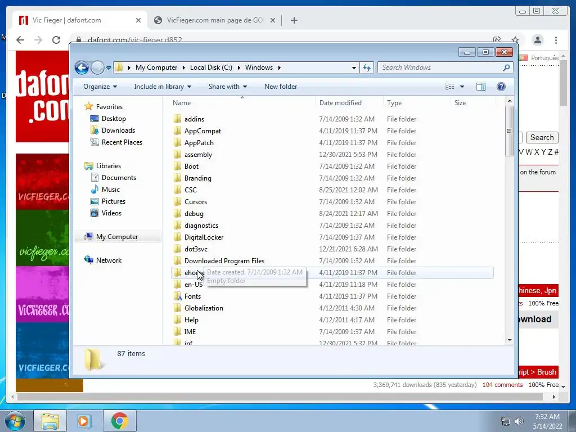Open the Organize menu
Screen dimensions: 576x432
click(x=100, y=87)
